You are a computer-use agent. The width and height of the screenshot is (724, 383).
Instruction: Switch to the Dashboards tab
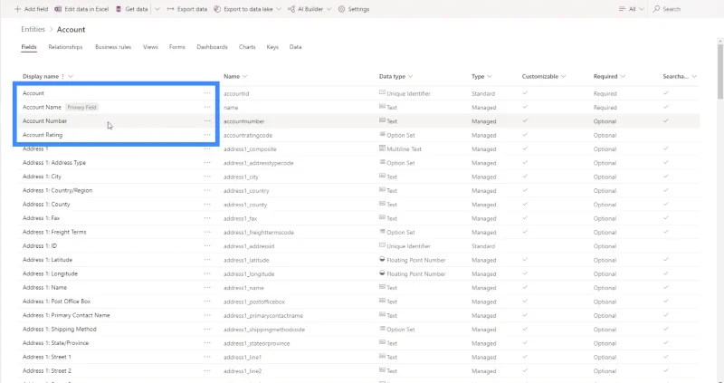click(x=212, y=47)
